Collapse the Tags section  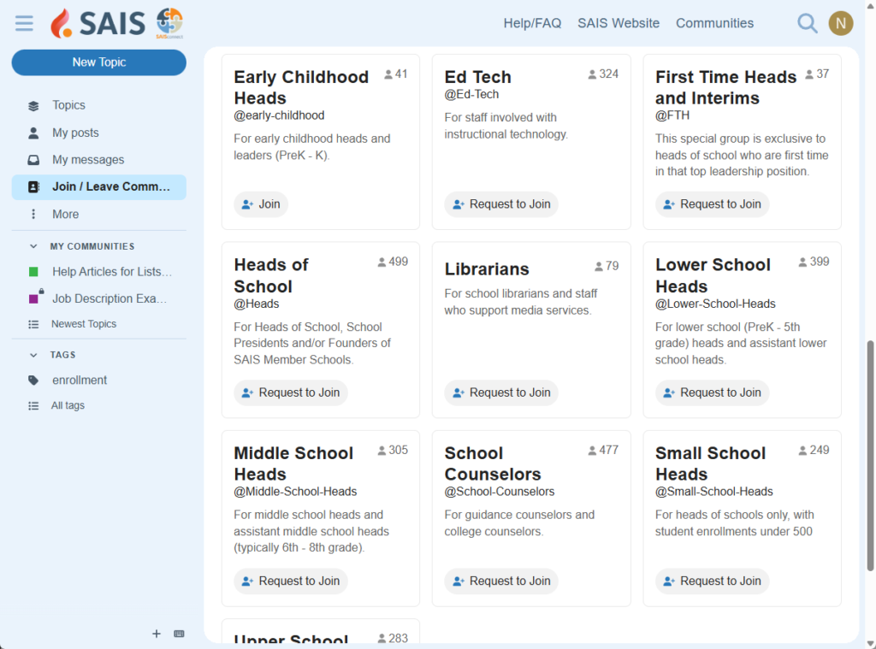(34, 355)
